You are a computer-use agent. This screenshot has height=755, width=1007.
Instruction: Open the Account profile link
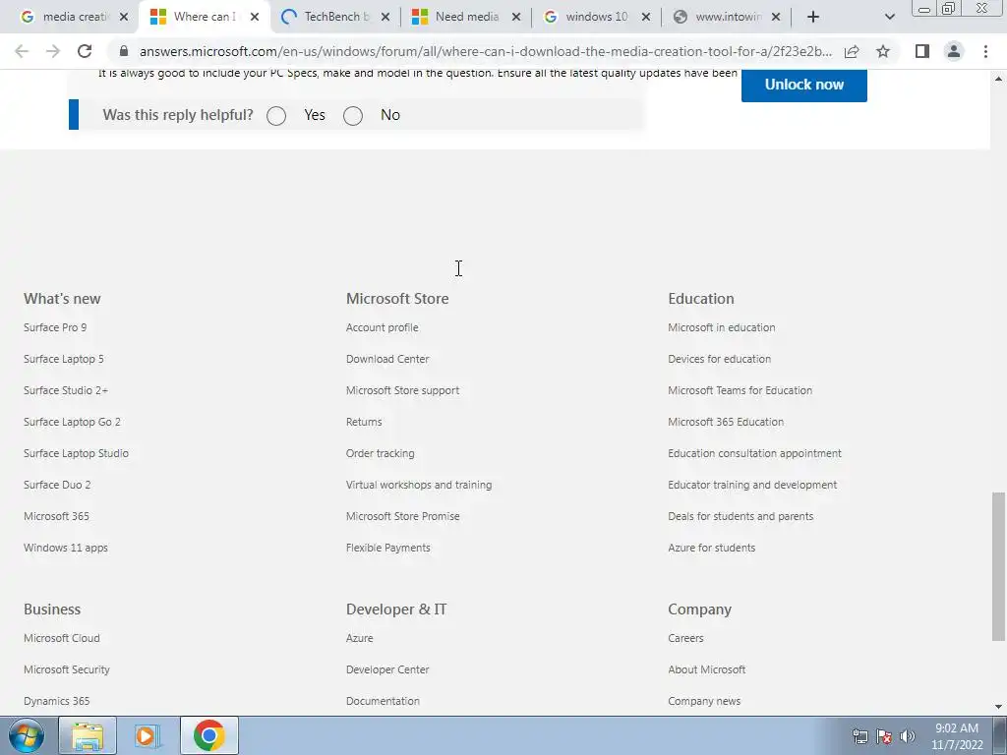click(383, 327)
